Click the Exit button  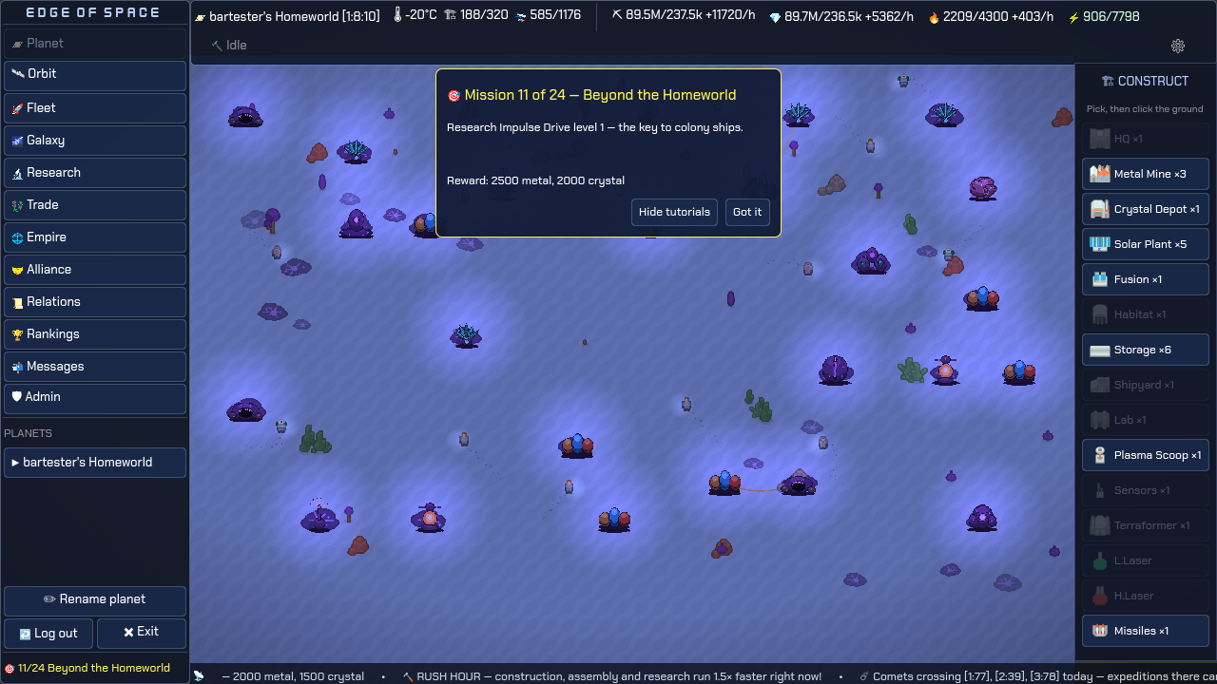[x=142, y=634]
